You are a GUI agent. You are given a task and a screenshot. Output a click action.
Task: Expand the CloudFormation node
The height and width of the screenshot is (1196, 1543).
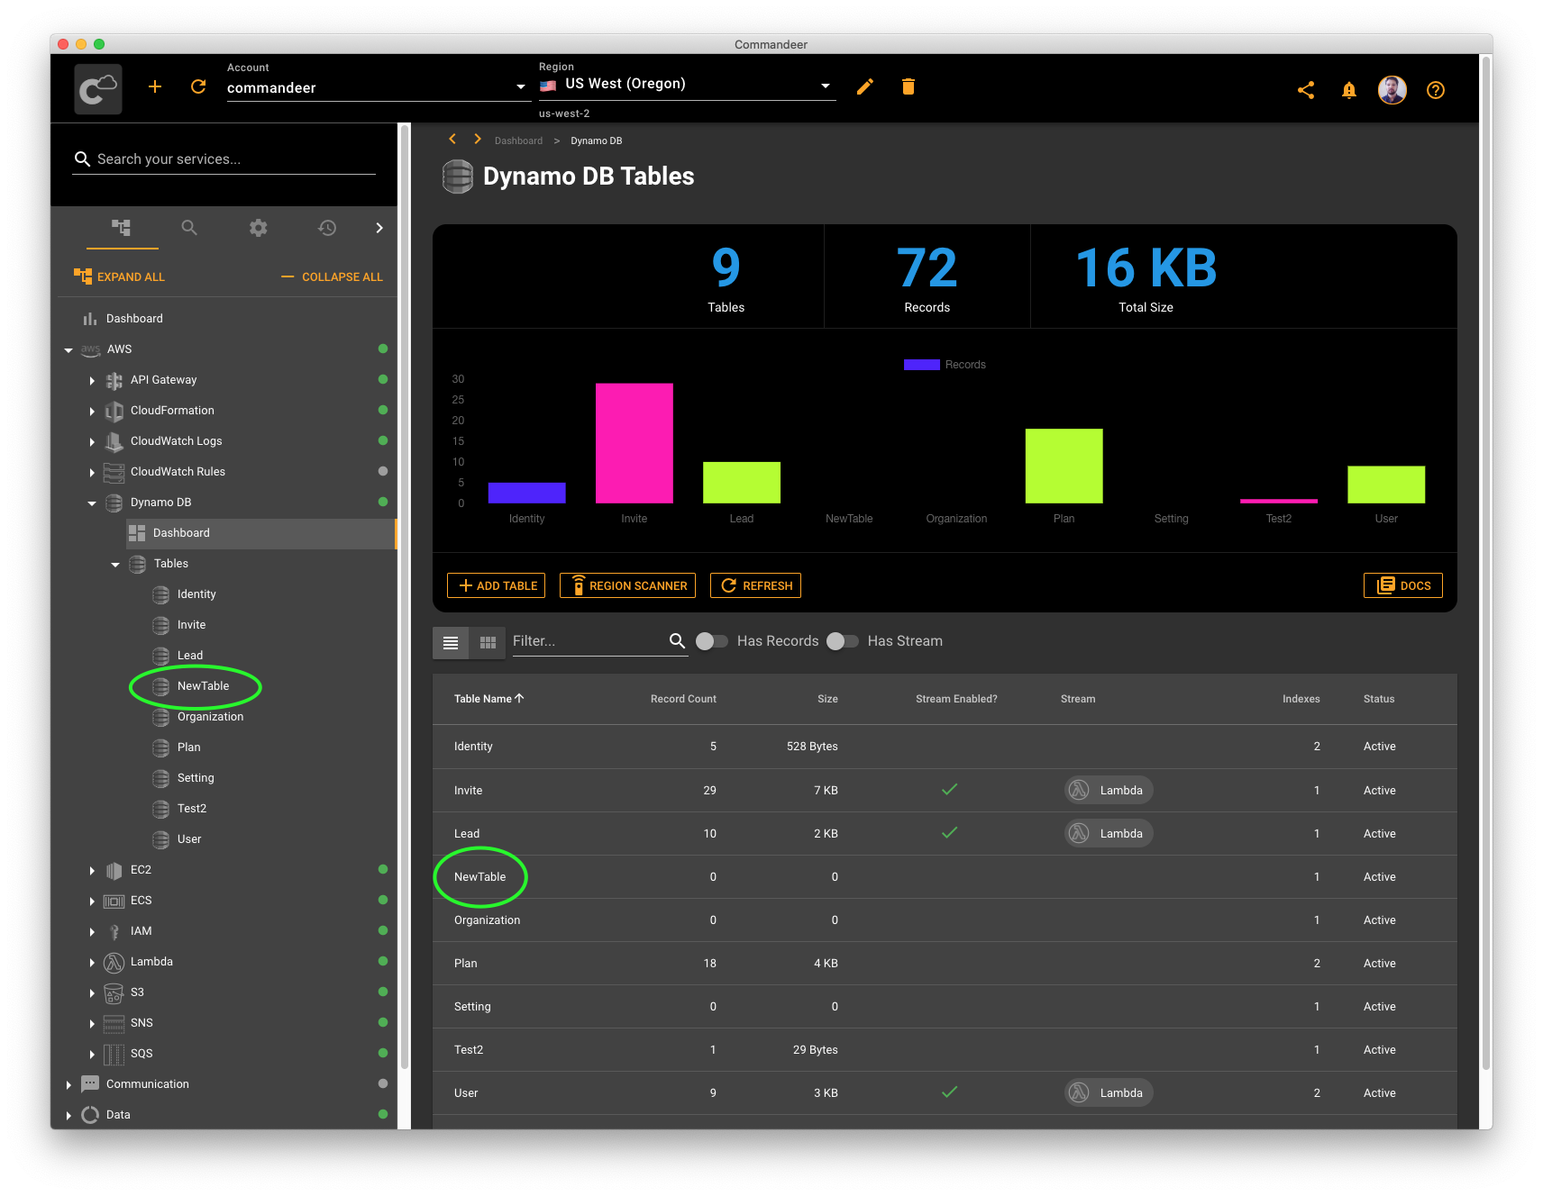[92, 411]
